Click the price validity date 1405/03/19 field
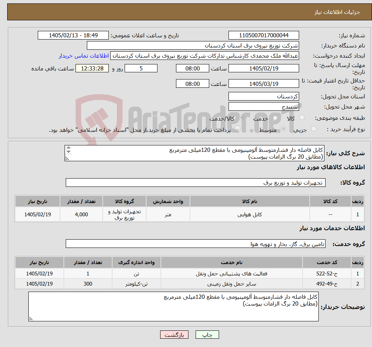 click(x=264, y=84)
